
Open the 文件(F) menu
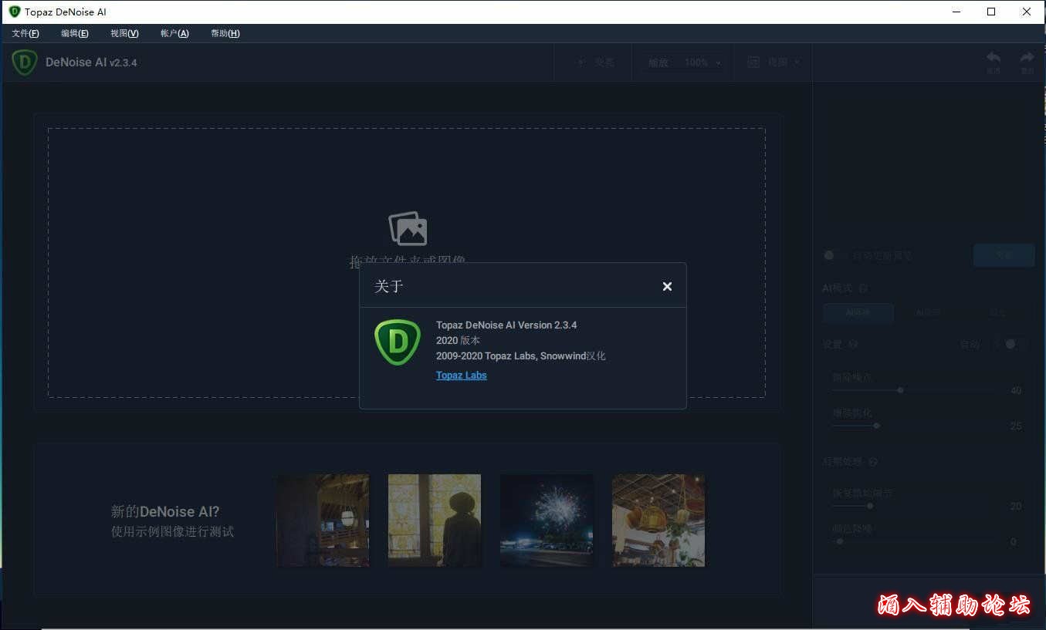pyautogui.click(x=25, y=33)
